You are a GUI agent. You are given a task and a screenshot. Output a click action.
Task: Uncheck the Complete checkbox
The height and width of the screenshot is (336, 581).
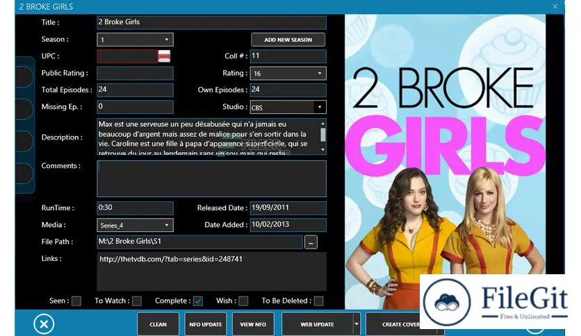(x=198, y=301)
